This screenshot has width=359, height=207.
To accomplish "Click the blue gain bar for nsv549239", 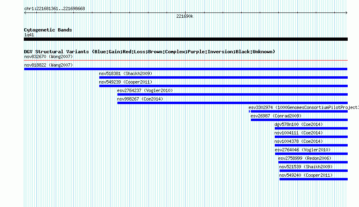I will (x=223, y=86).
